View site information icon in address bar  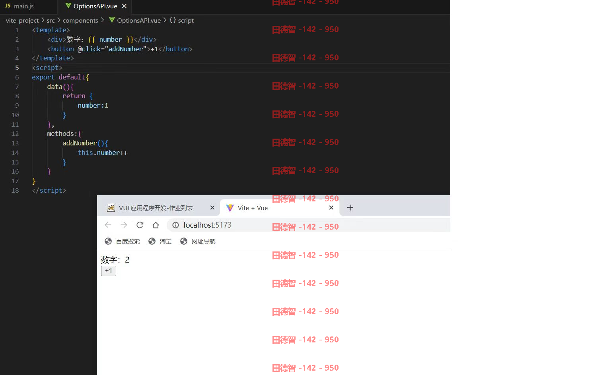click(x=175, y=225)
